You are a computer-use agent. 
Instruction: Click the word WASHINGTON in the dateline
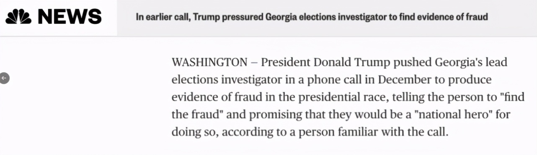click(x=209, y=62)
